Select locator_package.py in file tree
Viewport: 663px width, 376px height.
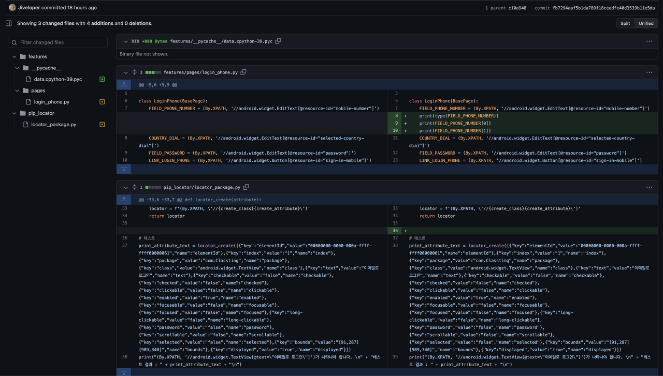click(x=53, y=125)
